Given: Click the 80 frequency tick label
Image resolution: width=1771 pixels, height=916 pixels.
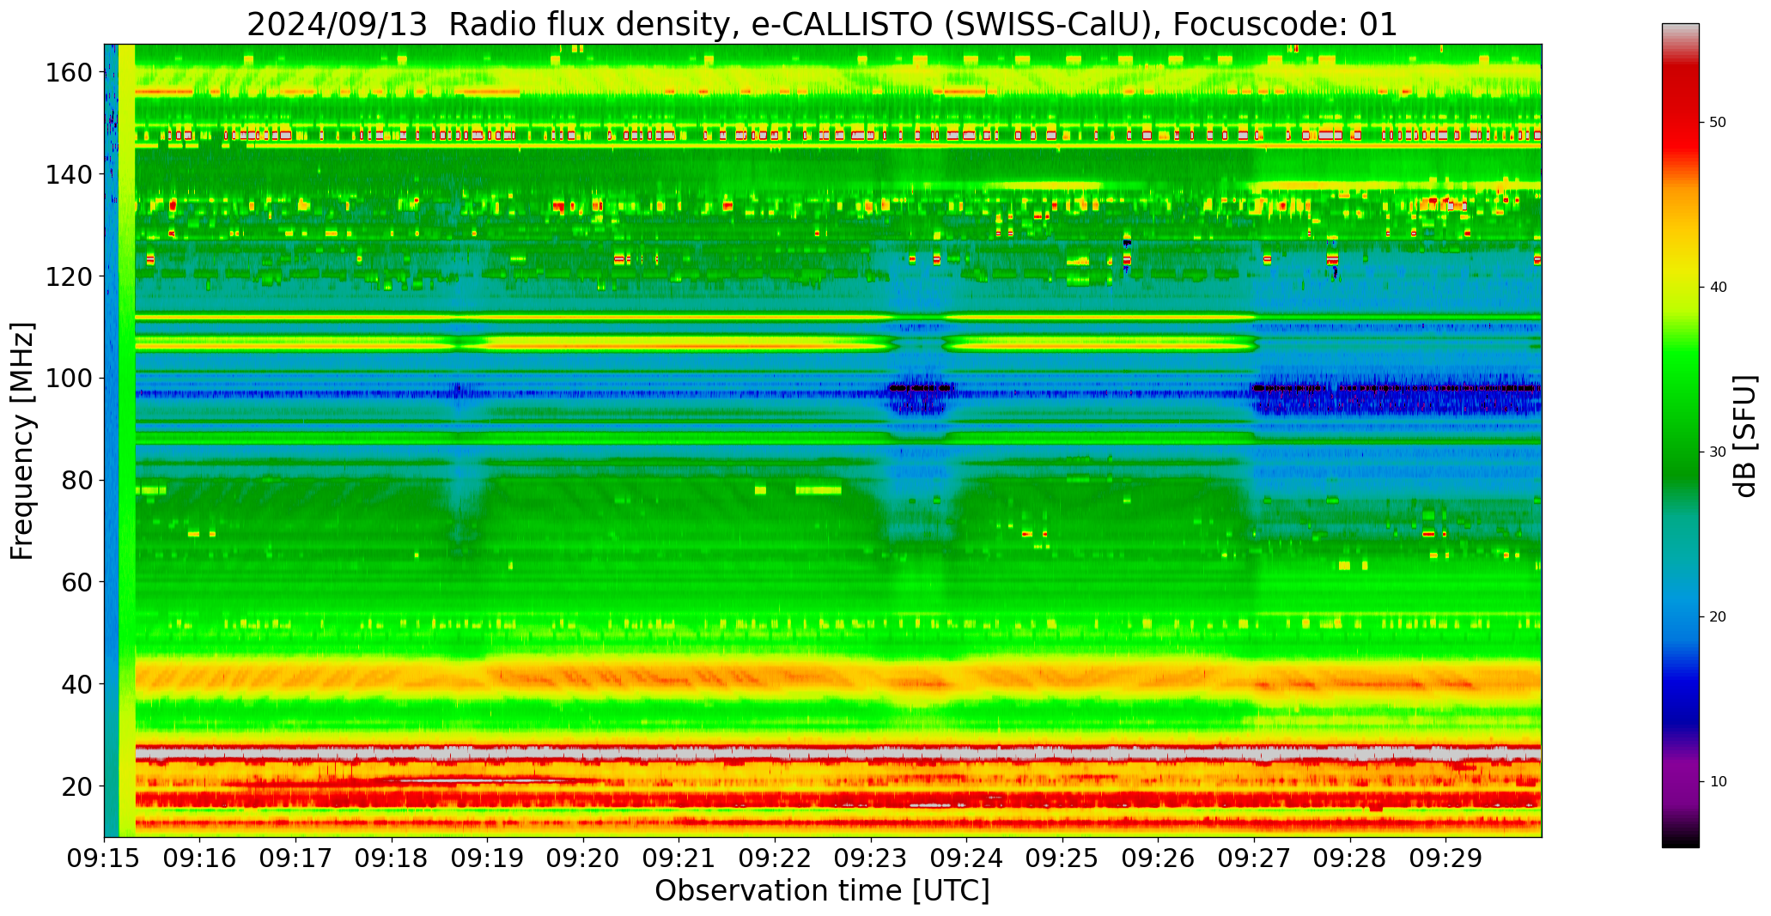Looking at the screenshot, I should (77, 480).
